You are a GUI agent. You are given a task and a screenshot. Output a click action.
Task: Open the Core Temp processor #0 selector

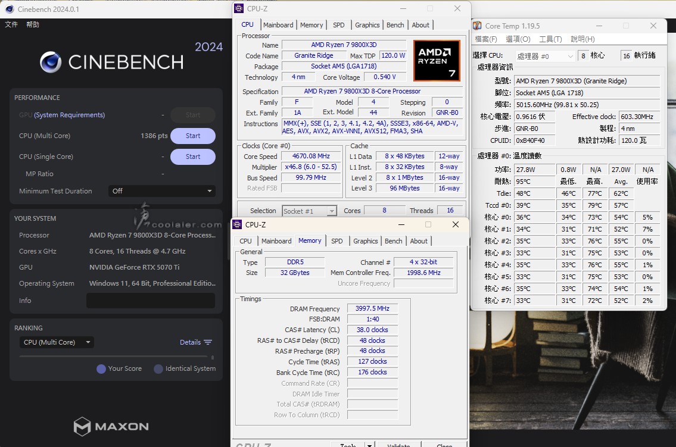pos(544,56)
